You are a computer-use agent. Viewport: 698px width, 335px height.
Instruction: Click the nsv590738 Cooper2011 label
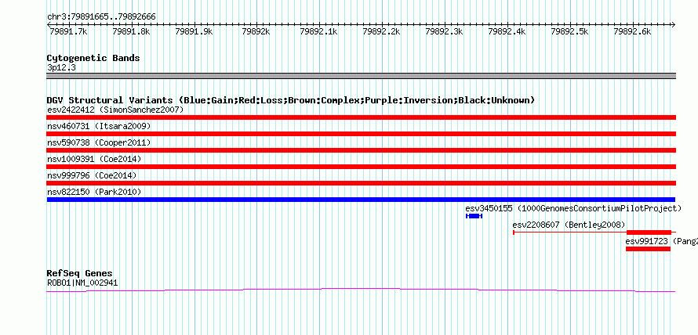click(99, 142)
